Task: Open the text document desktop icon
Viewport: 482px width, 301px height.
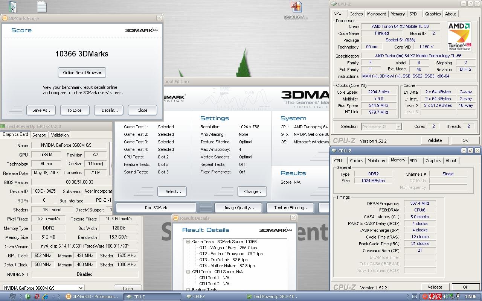Action: [42, 6]
